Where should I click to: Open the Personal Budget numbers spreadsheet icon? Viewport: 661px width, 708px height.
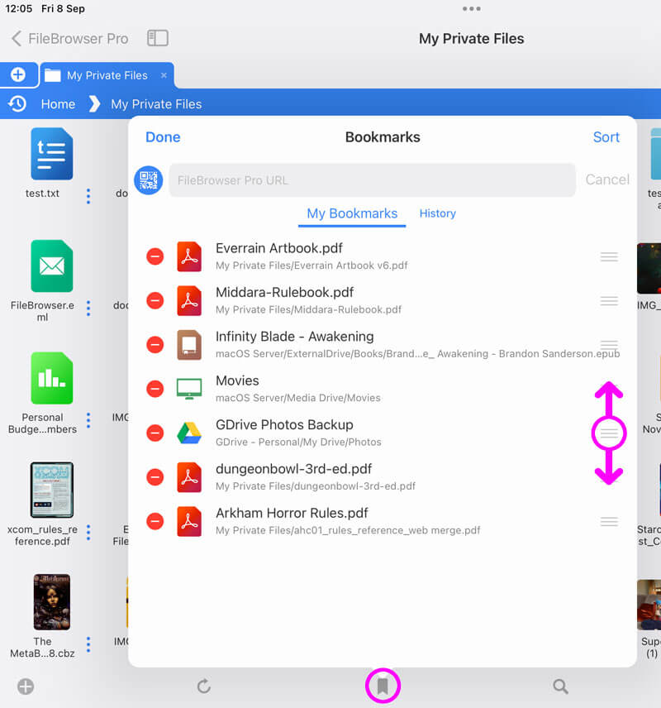(x=52, y=378)
